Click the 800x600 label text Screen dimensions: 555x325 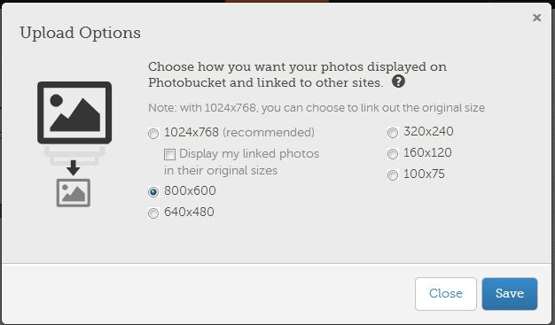point(190,191)
